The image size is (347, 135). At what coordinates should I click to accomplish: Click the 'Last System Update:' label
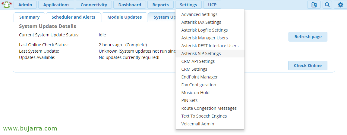click(39, 51)
